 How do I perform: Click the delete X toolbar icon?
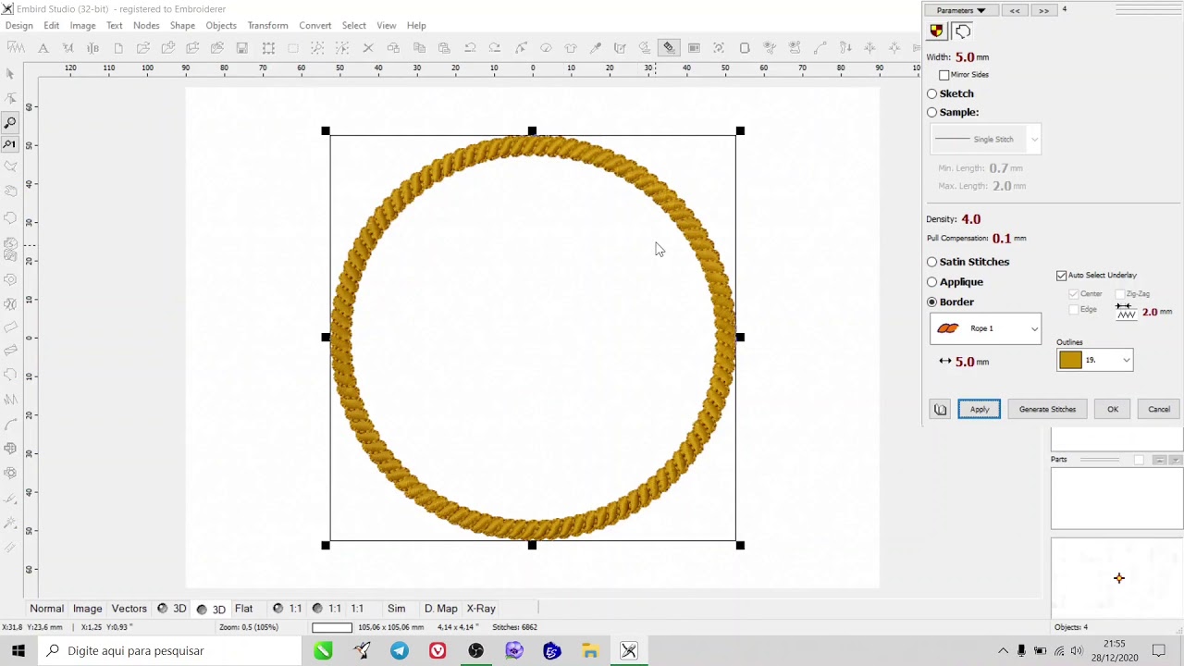click(368, 47)
